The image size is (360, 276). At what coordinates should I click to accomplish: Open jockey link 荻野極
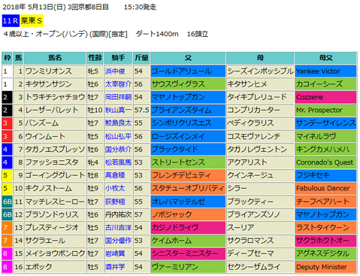click(115, 202)
